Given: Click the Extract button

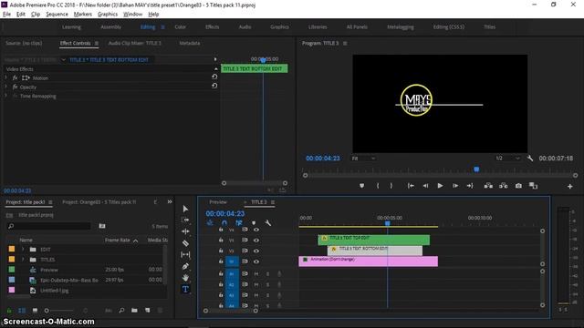Looking at the screenshot, I should 503,186.
